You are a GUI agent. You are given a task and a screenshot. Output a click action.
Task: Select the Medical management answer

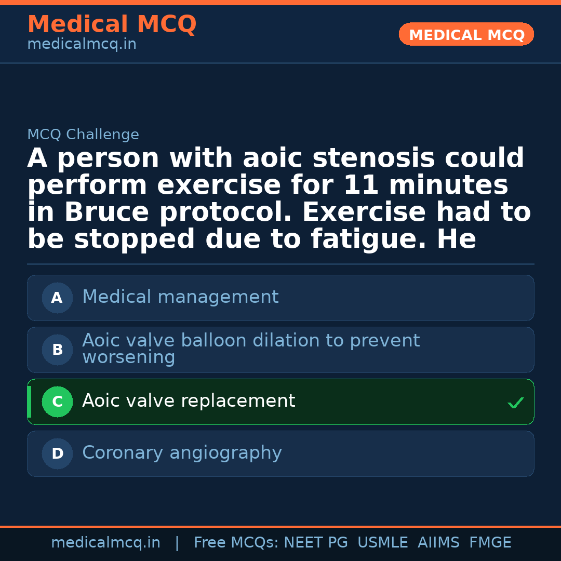tap(180, 297)
